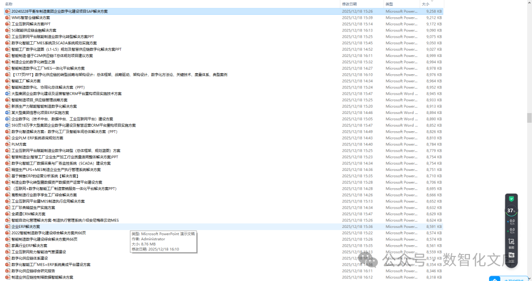
Task: Select file 工业互联网助力智能油气管道建设
Action: click(x=39, y=252)
